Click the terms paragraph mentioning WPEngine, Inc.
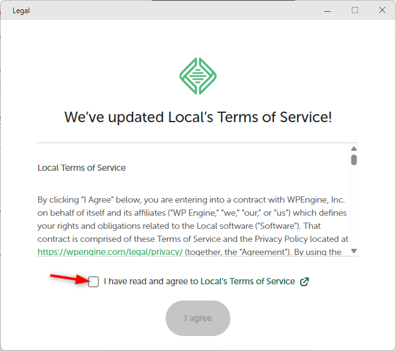Screen dimensions: 396x351 point(192,200)
